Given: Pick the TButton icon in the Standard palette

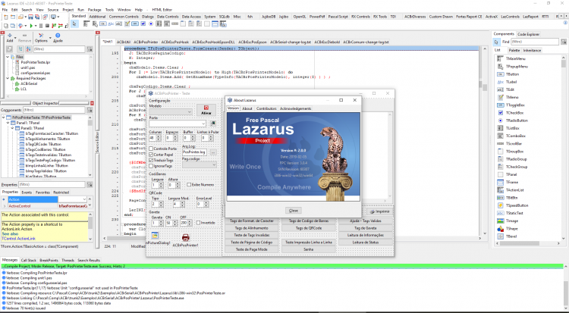Looking at the screenshot, I should coord(102,24).
